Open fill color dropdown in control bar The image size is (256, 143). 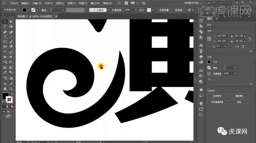click(x=28, y=10)
